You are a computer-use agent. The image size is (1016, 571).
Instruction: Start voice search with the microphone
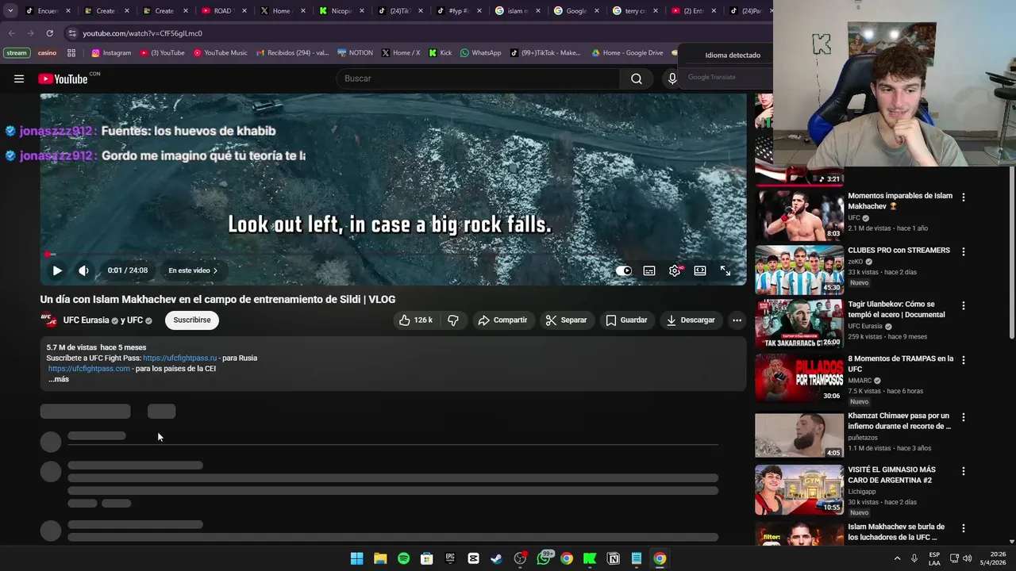(x=672, y=79)
